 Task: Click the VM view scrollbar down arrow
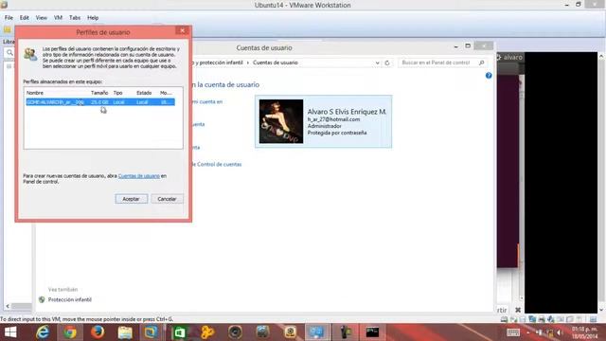coord(601,310)
